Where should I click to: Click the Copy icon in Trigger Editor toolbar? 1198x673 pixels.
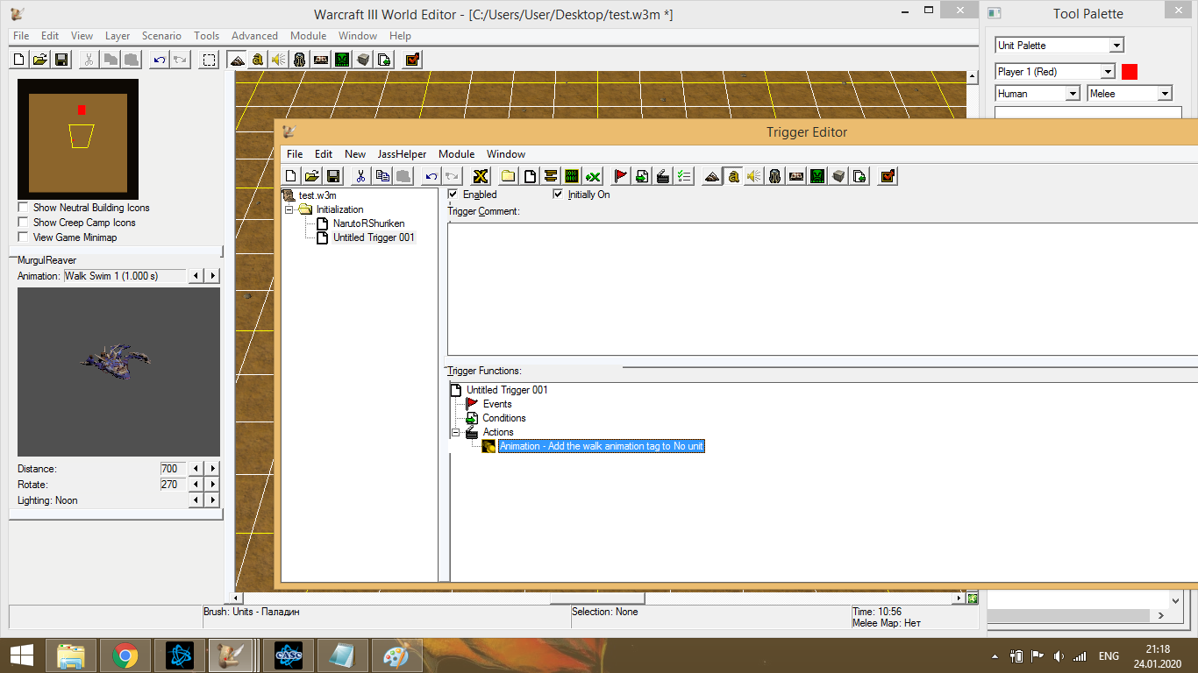point(382,176)
